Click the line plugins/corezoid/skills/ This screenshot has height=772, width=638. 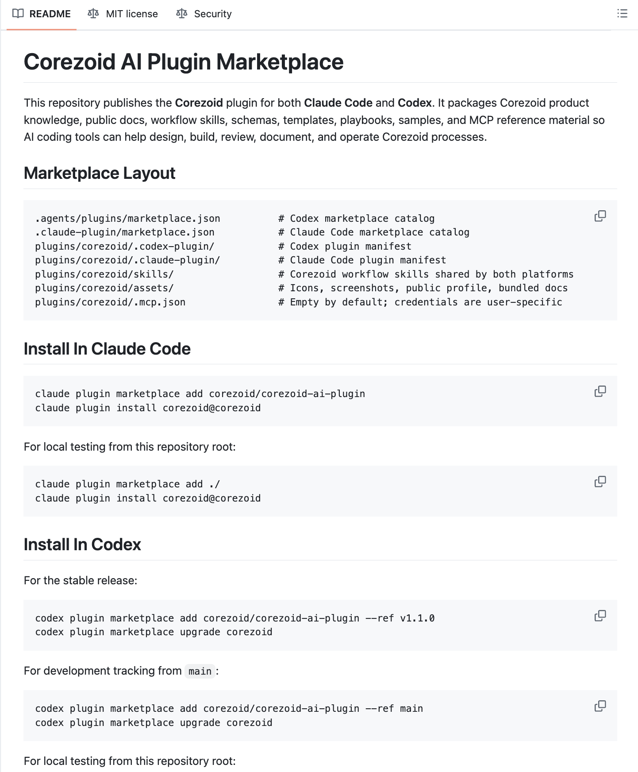[104, 274]
